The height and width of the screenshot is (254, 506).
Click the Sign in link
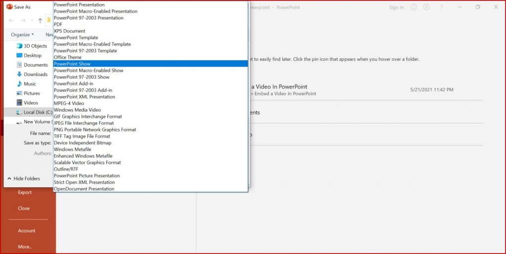click(x=396, y=7)
